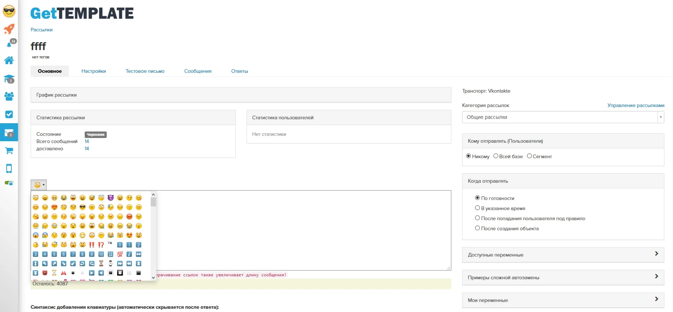The width and height of the screenshot is (673, 312).
Task: Insert the trademark TM symbol emoji
Action: tap(110, 243)
